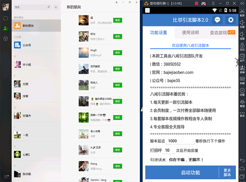The height and width of the screenshot is (182, 246).
Task: Click the 多开 multi-instance icon
Action: (x=242, y=58)
